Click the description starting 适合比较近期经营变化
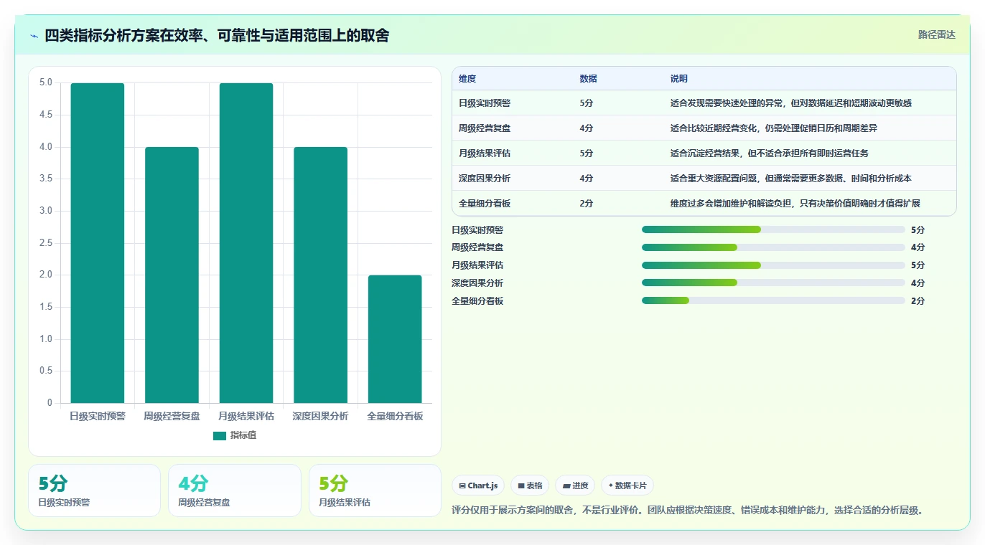The height and width of the screenshot is (545, 985). click(x=774, y=128)
